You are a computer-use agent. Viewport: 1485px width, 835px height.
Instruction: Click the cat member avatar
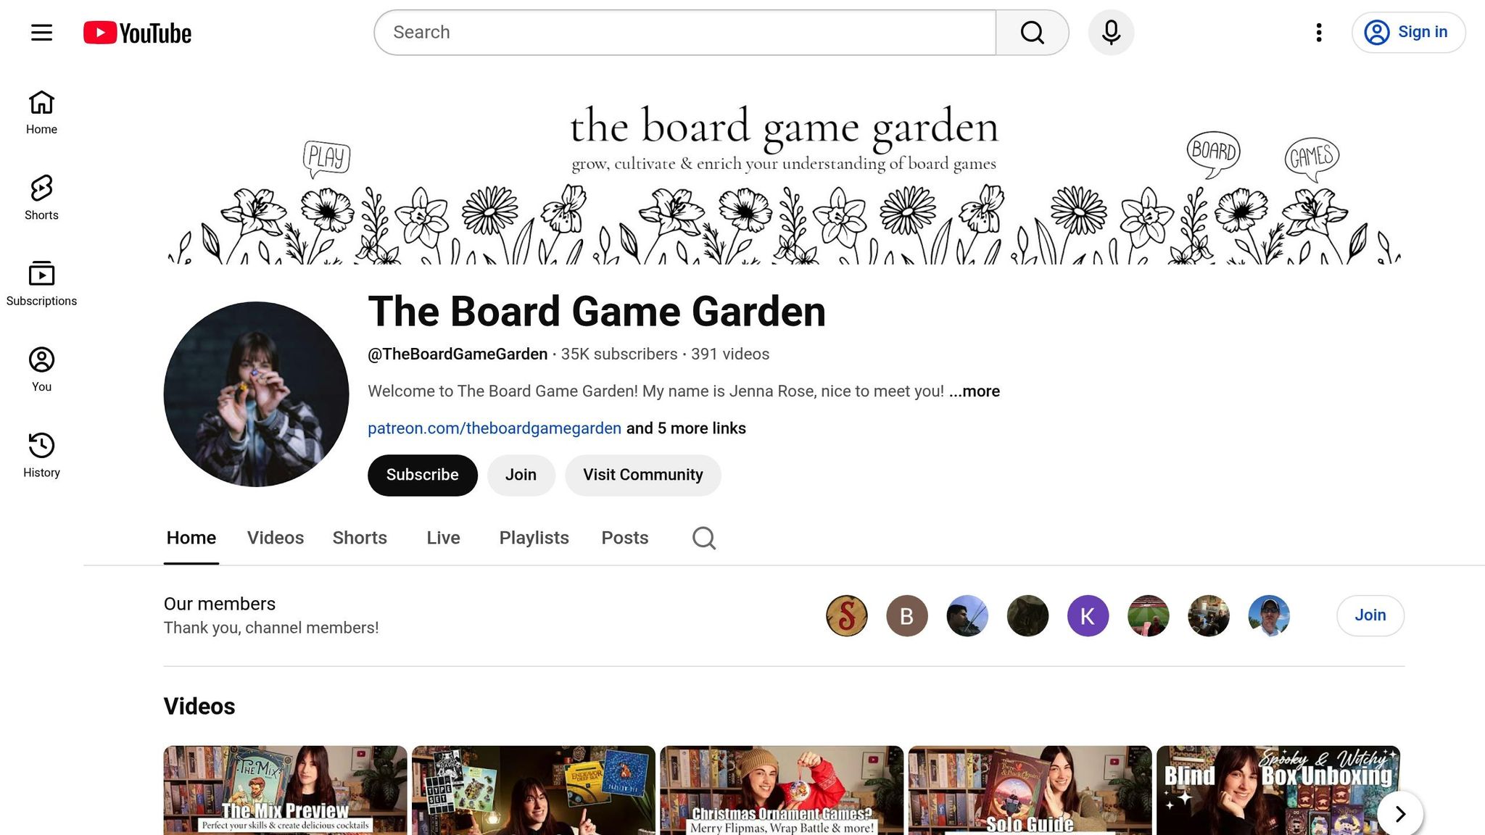click(x=1027, y=616)
